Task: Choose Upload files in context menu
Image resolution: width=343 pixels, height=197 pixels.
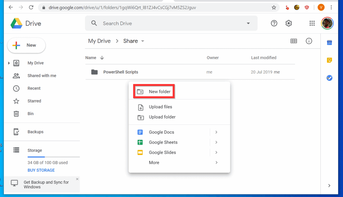Action: (179, 107)
